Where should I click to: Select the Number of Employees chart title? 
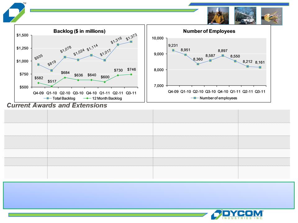pos(209,31)
